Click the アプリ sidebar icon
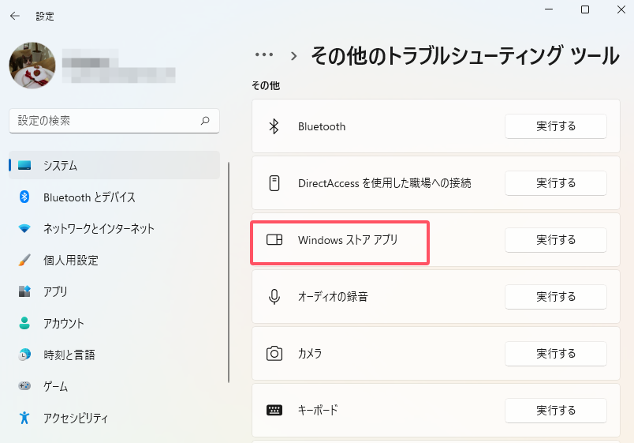This screenshot has width=634, height=443. pyautogui.click(x=24, y=291)
